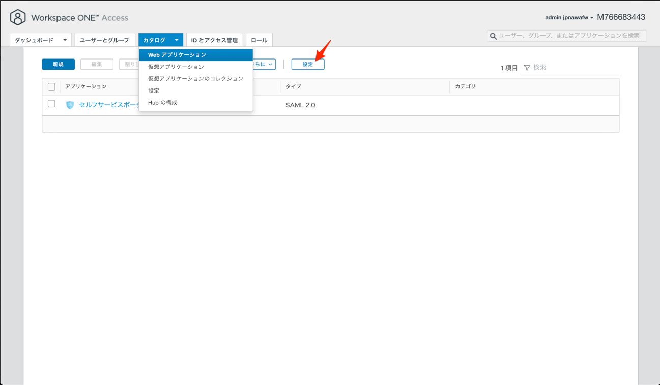Open the セルフサービスポータル application link
The image size is (660, 385).
click(x=109, y=105)
